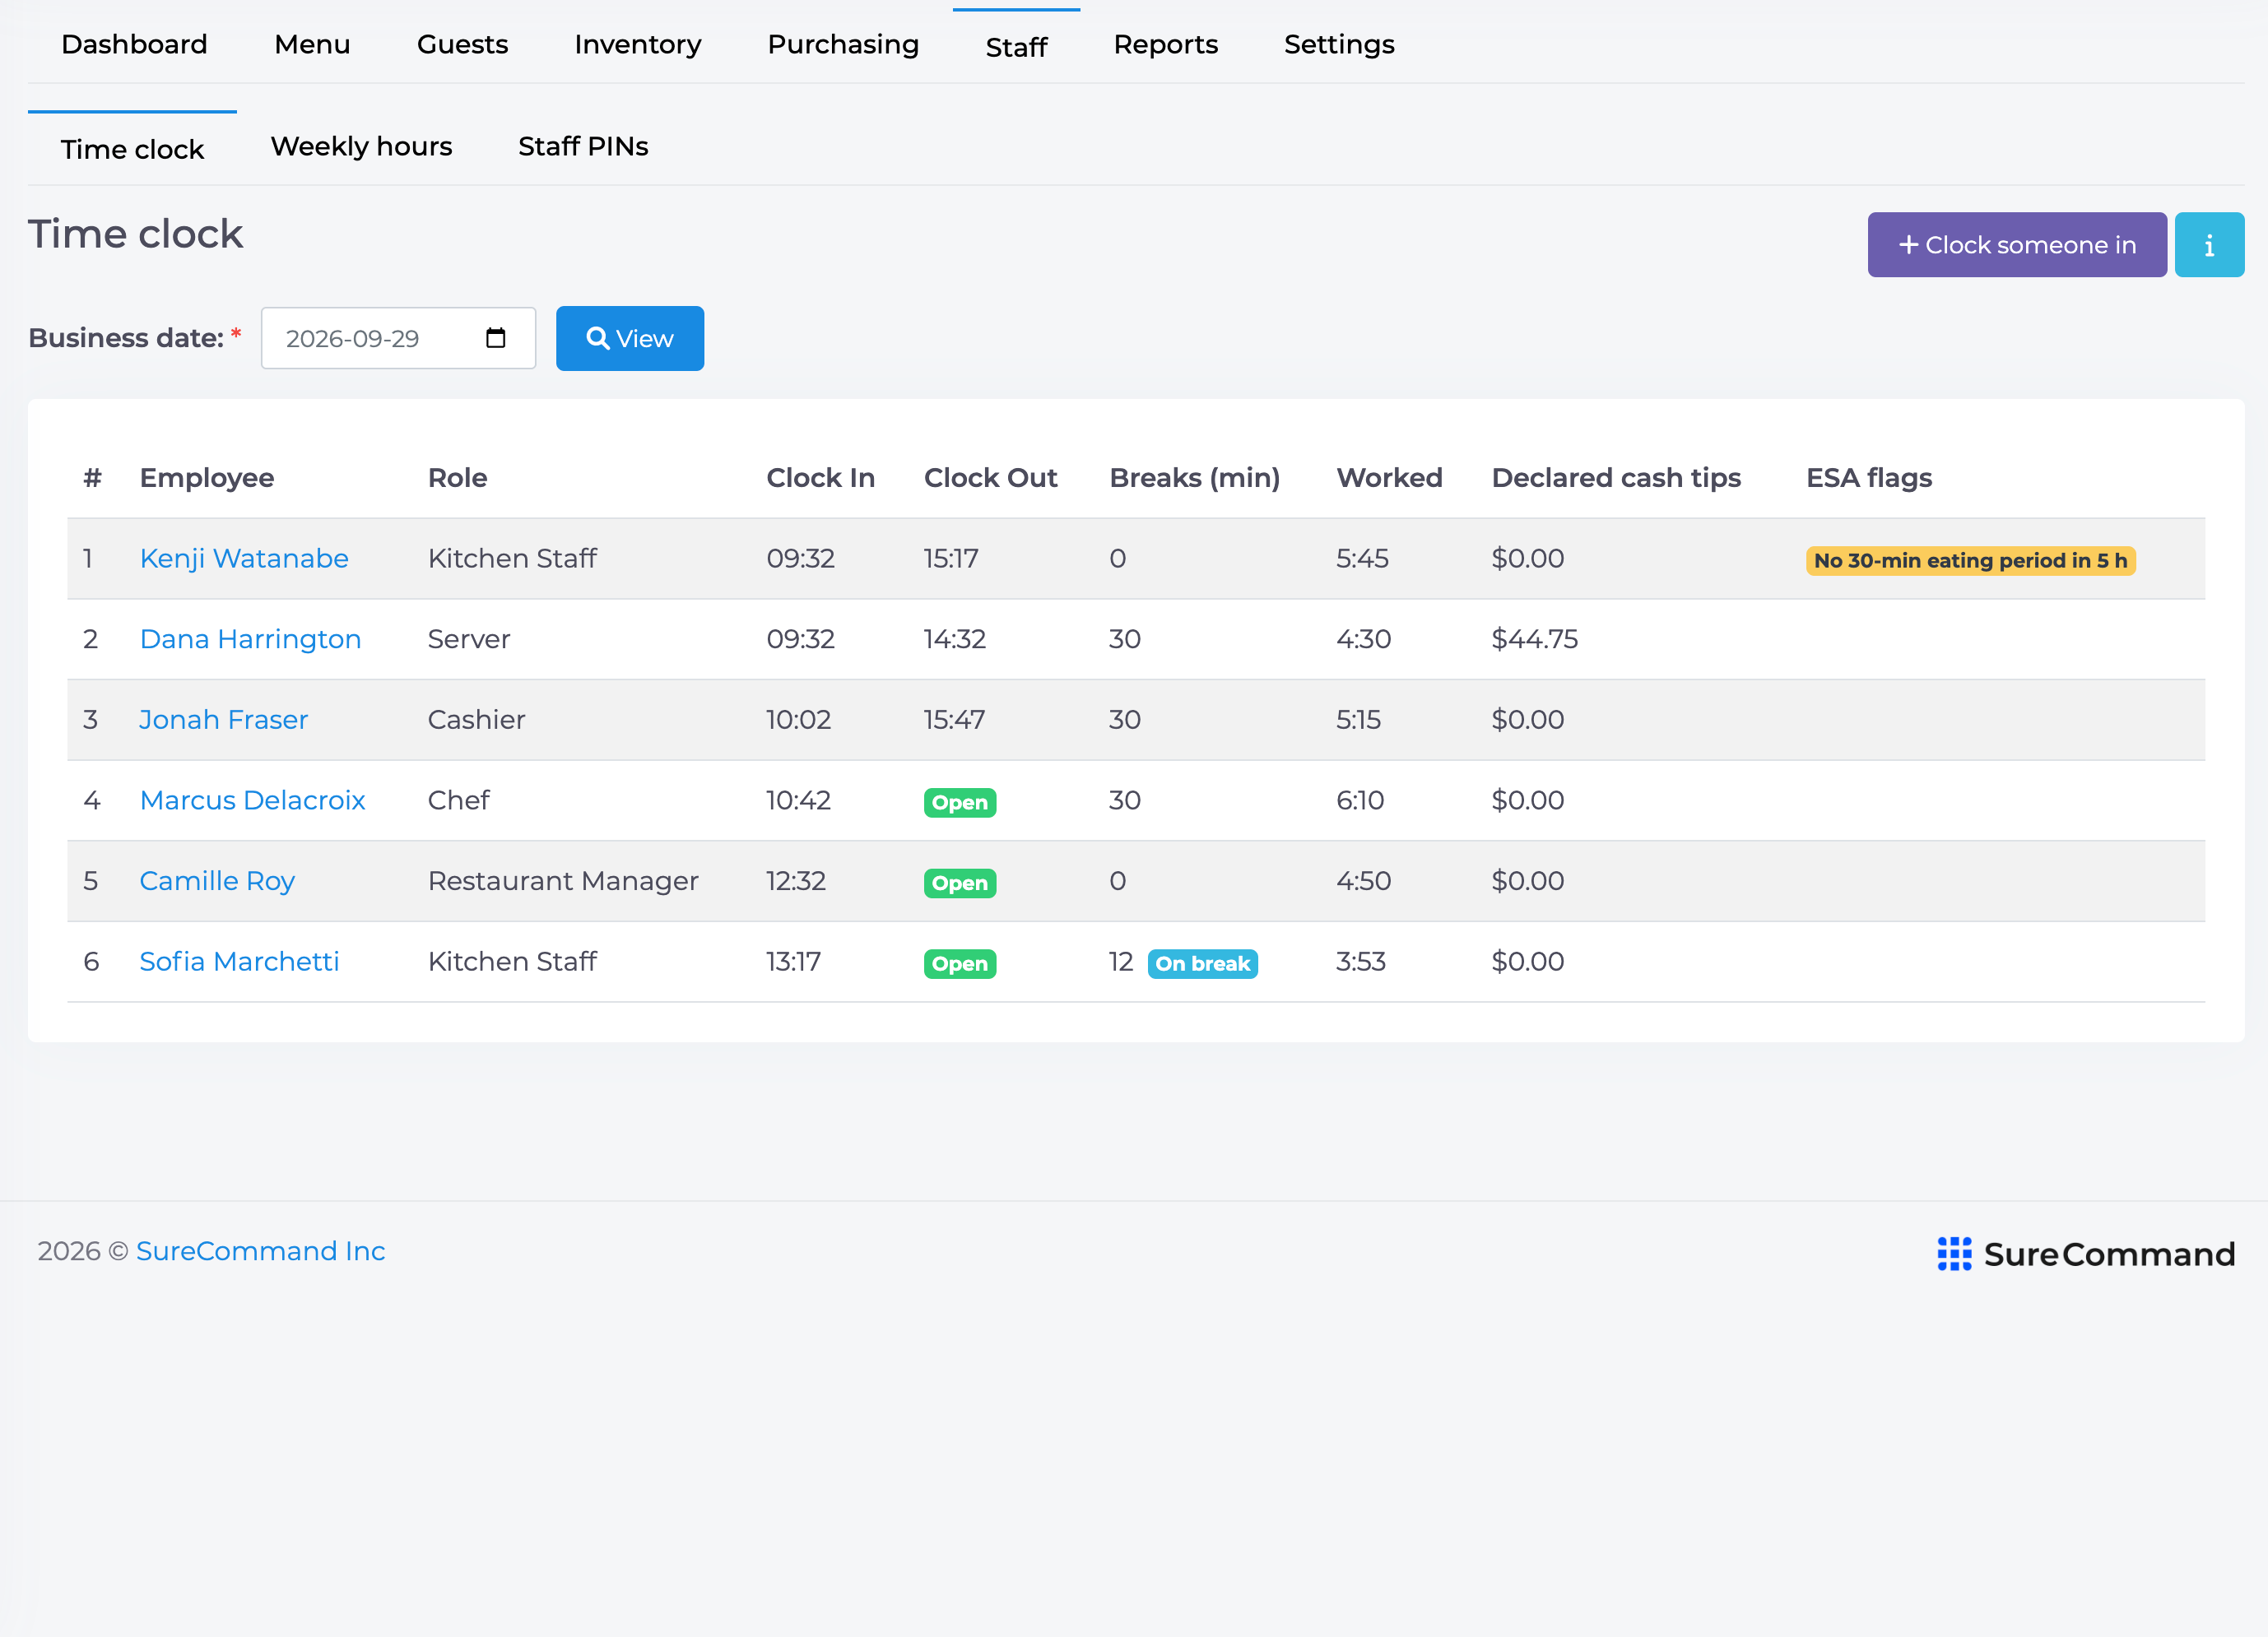Navigate to Settings menu
2268x1637 pixels.
click(x=1339, y=44)
